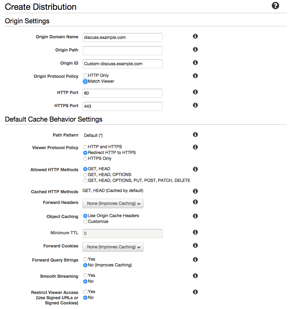Click the Origin Path text field
This screenshot has width=288, height=309.
[123, 51]
